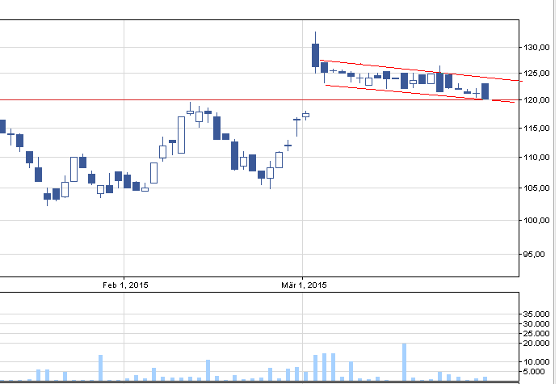Click the 110,00 price axis label
Viewport: 559px width, 384px height.
click(537, 158)
